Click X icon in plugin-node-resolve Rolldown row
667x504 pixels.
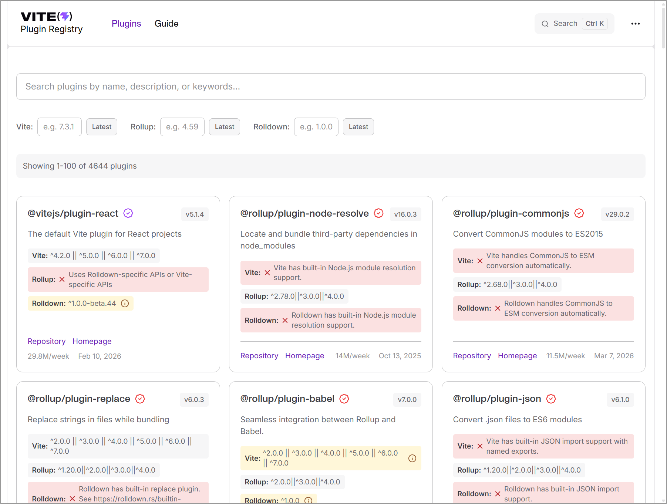pos(285,321)
